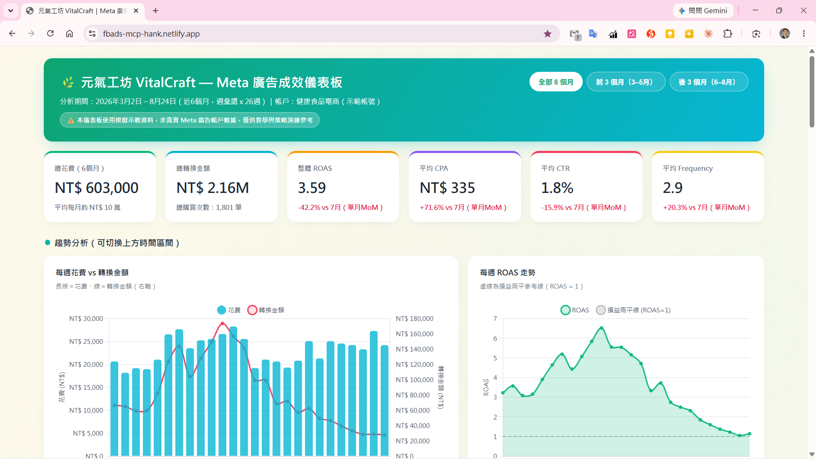The height and width of the screenshot is (459, 816).
Task: Close the 元氣工坊 VitalCraft tab
Action: (136, 11)
